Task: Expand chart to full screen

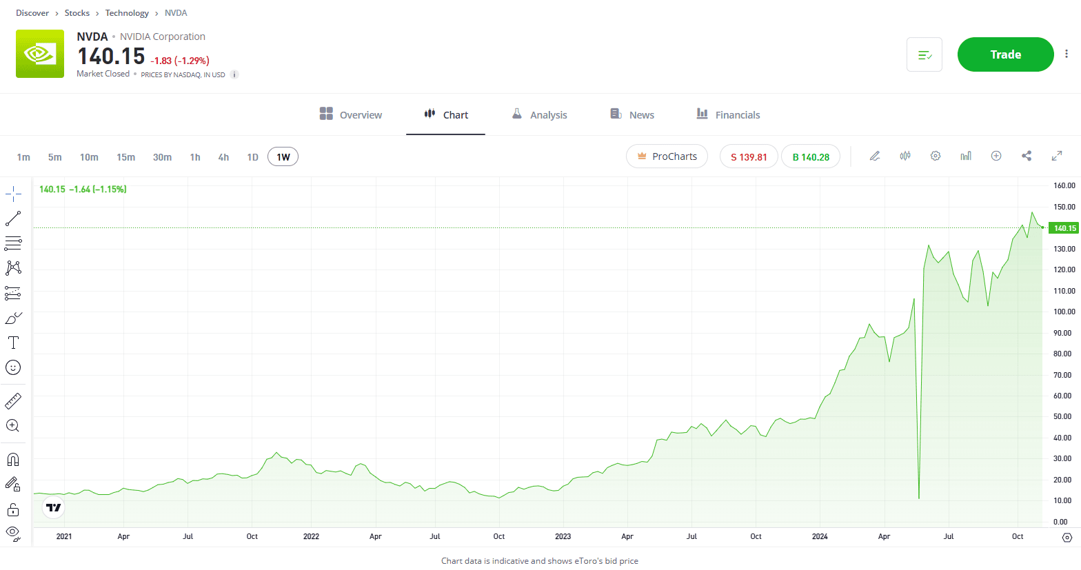Action: point(1057,156)
